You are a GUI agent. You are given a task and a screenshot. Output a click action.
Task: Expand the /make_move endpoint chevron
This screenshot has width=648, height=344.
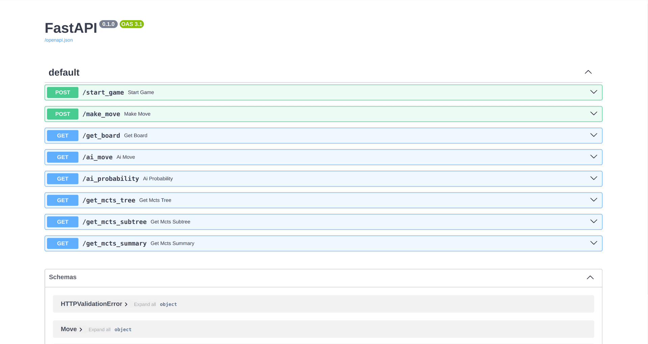(594, 114)
